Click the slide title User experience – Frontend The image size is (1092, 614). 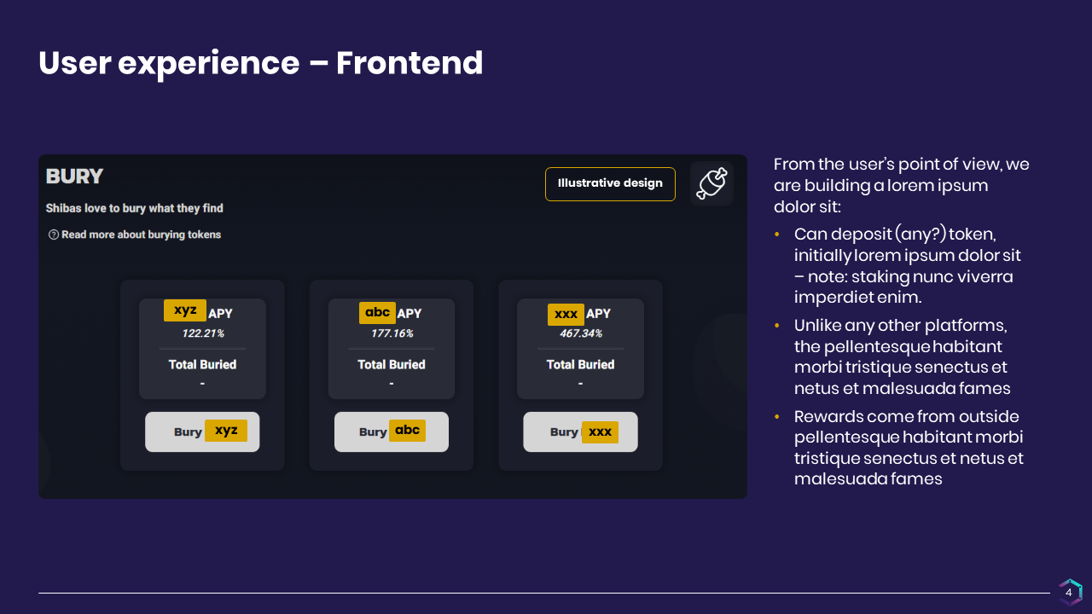coord(261,63)
